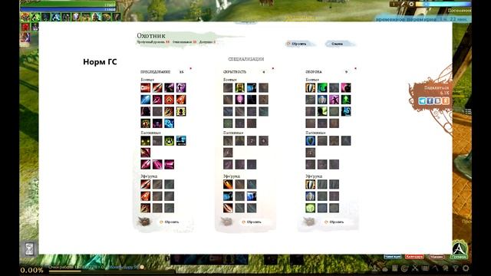Select the green paw passive skill in Преследование
491x276 pixels.
[169, 141]
